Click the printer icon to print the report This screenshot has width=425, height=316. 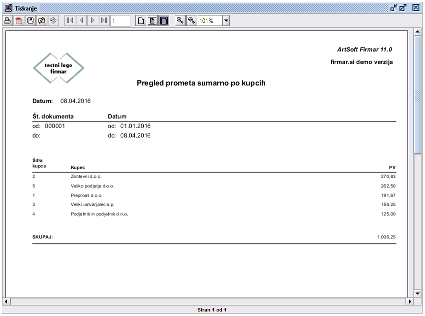click(7, 20)
